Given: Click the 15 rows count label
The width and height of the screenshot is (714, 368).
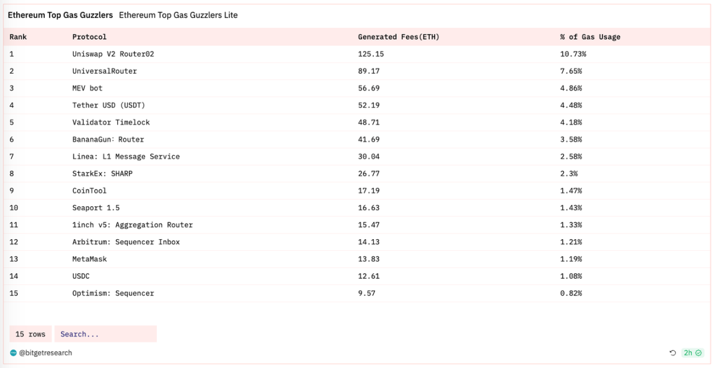Looking at the screenshot, I should click(x=30, y=334).
